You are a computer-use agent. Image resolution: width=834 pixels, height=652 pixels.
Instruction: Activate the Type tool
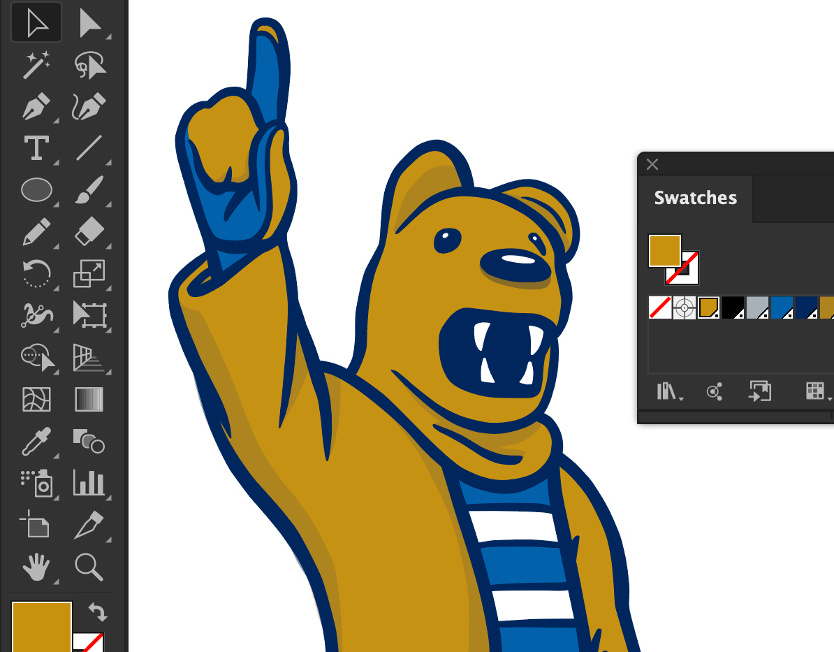pyautogui.click(x=36, y=148)
